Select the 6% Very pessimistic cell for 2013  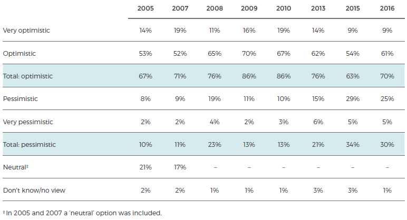pos(318,122)
